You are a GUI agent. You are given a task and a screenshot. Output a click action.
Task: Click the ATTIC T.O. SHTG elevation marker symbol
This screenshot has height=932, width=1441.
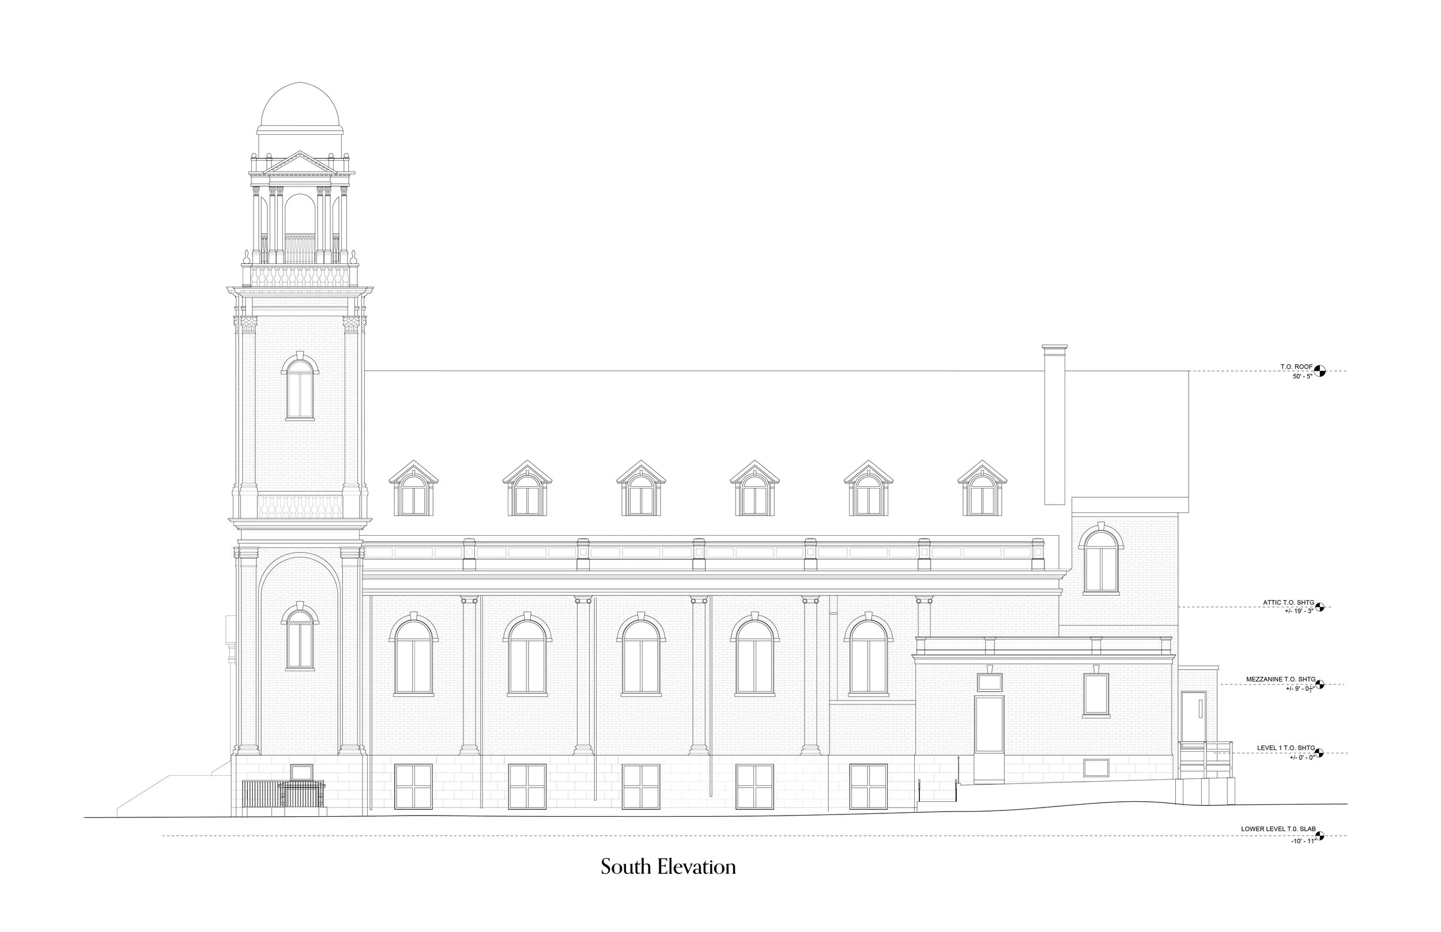tap(1319, 607)
